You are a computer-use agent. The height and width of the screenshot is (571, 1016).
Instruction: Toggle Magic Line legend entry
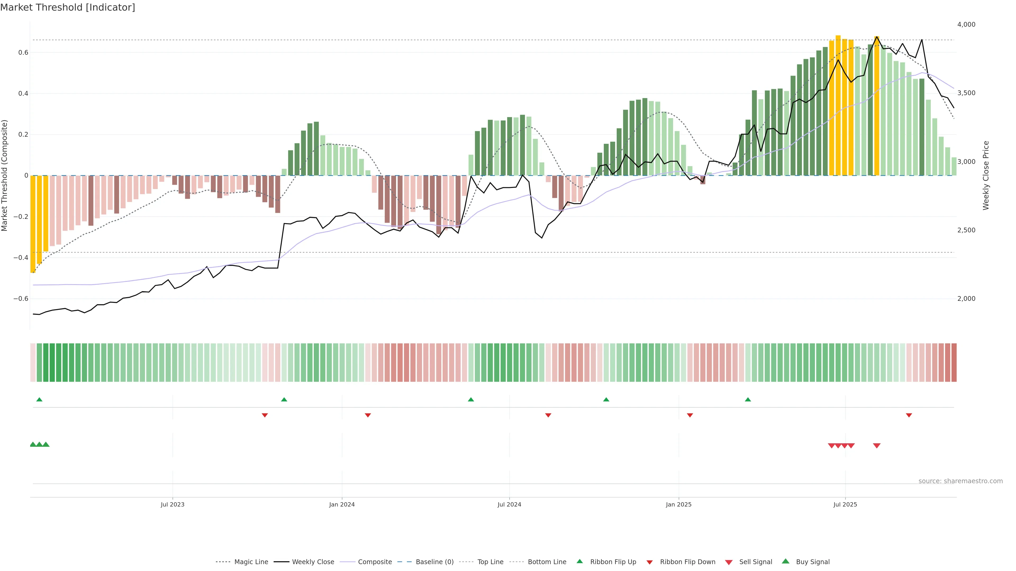tap(251, 562)
